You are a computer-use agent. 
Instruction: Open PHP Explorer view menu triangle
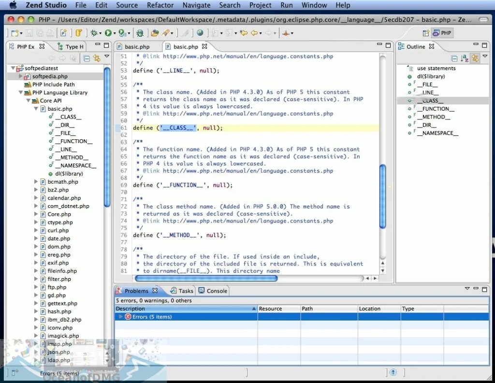pos(107,56)
